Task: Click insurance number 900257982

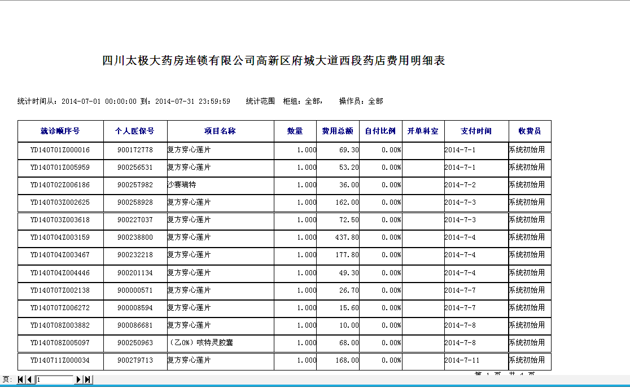Action: (x=135, y=185)
